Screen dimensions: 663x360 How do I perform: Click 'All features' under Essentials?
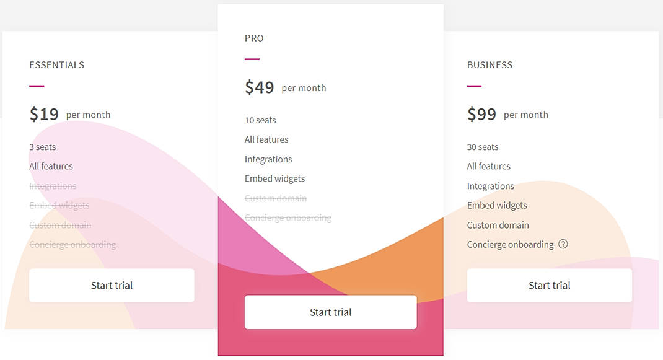[x=51, y=166]
